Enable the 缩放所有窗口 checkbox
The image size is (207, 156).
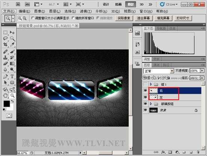[73, 18]
